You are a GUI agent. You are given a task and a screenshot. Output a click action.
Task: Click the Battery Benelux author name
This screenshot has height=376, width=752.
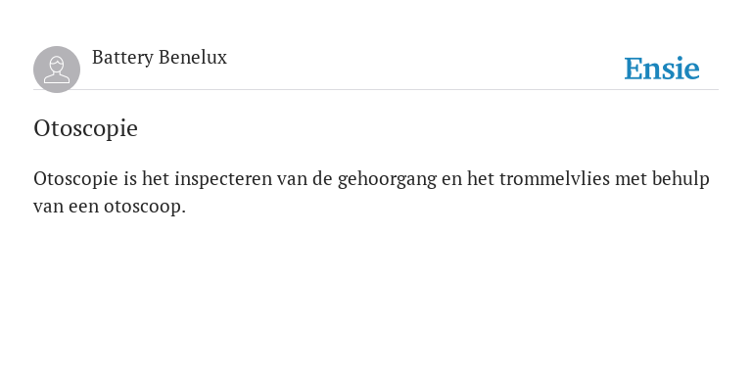(160, 58)
